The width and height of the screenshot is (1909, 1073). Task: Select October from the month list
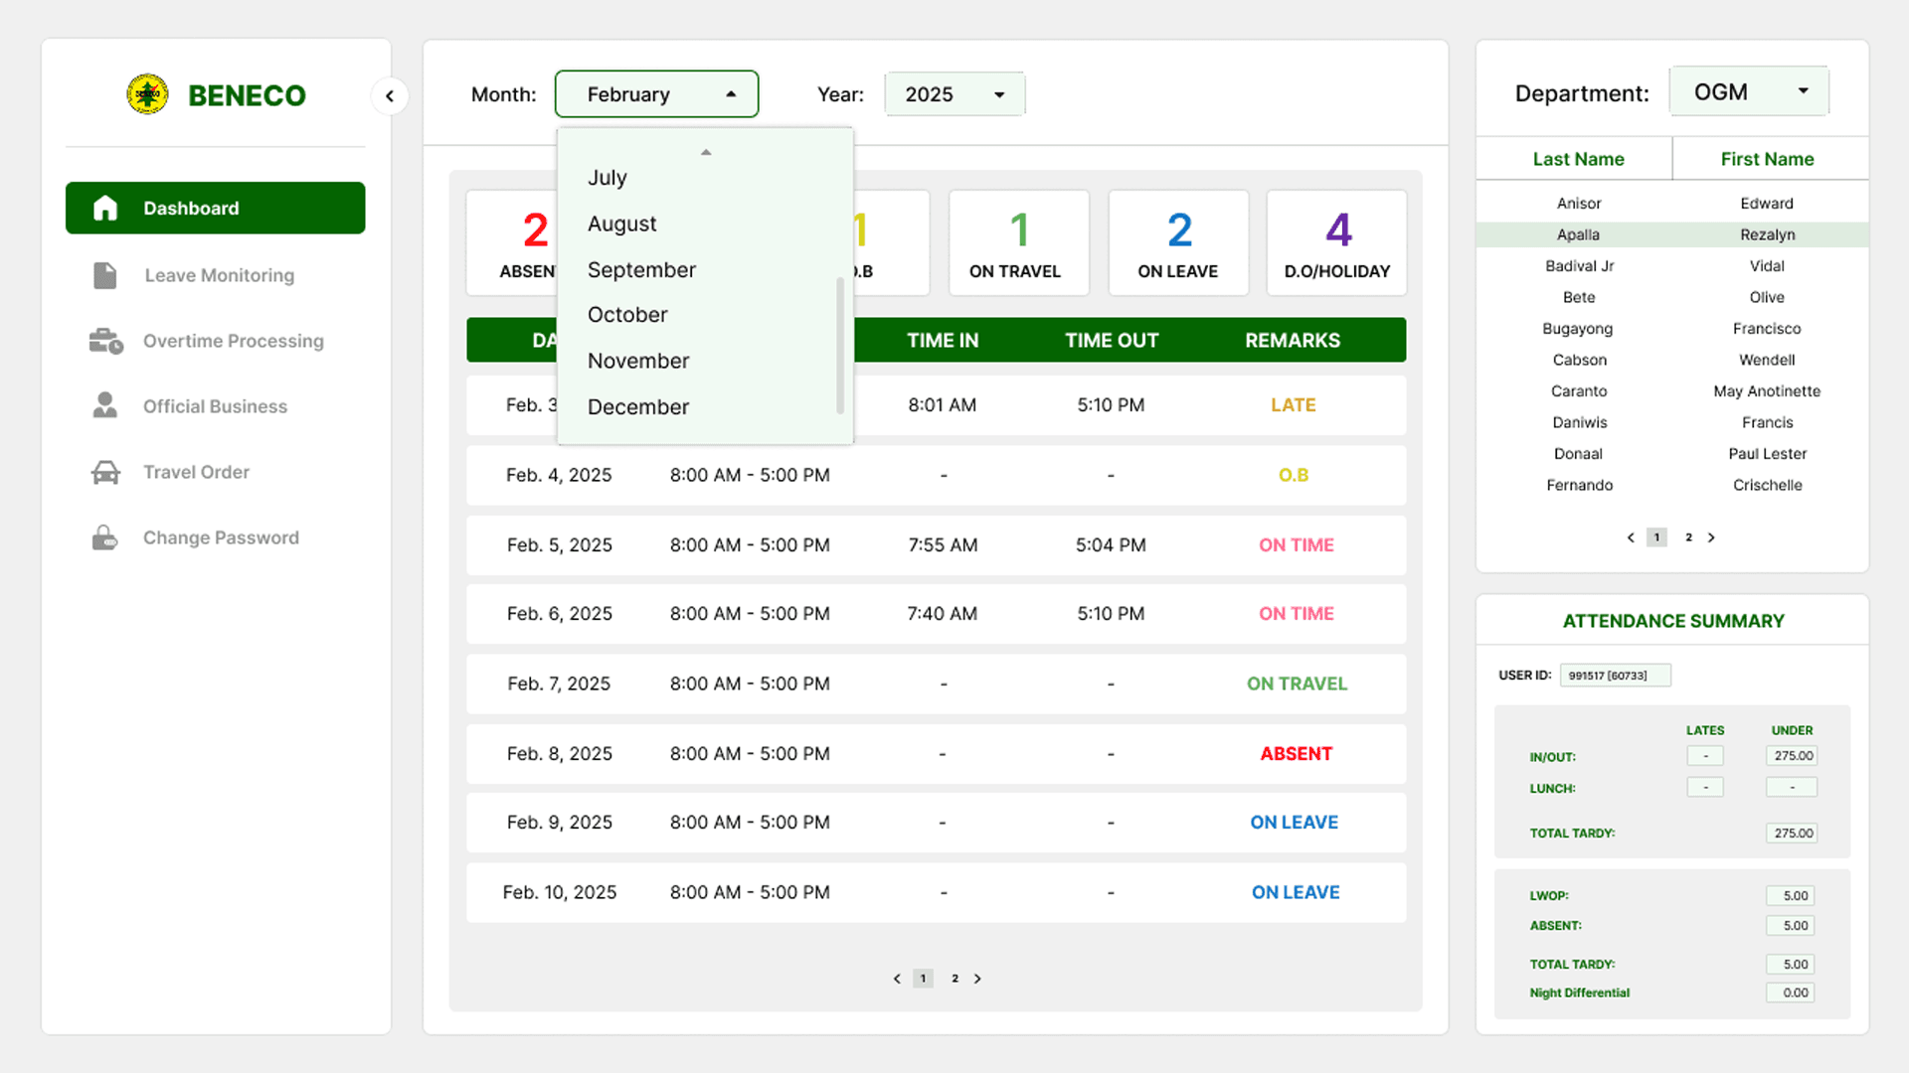point(627,315)
